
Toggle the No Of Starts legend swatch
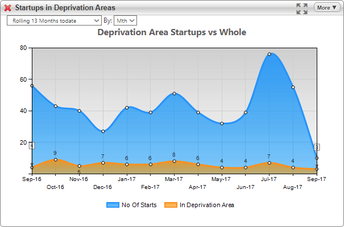click(113, 205)
